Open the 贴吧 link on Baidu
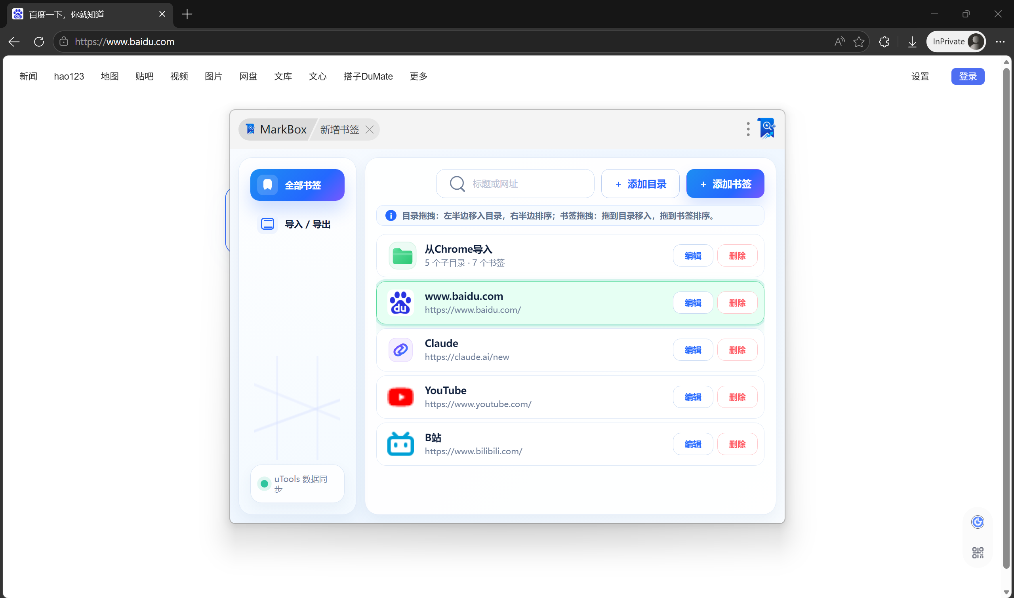Image resolution: width=1014 pixels, height=598 pixels. [144, 76]
